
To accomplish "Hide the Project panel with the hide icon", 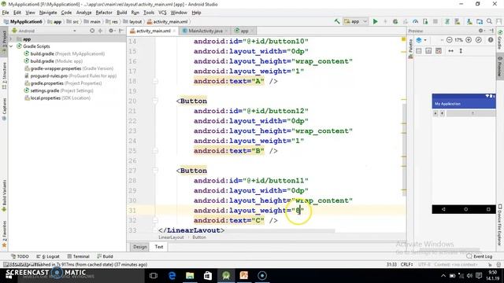I will [x=120, y=31].
